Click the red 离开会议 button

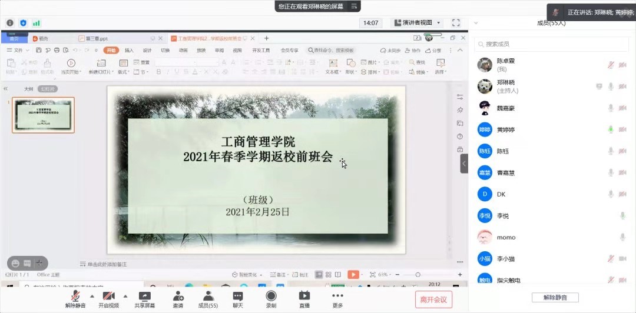pos(433,299)
